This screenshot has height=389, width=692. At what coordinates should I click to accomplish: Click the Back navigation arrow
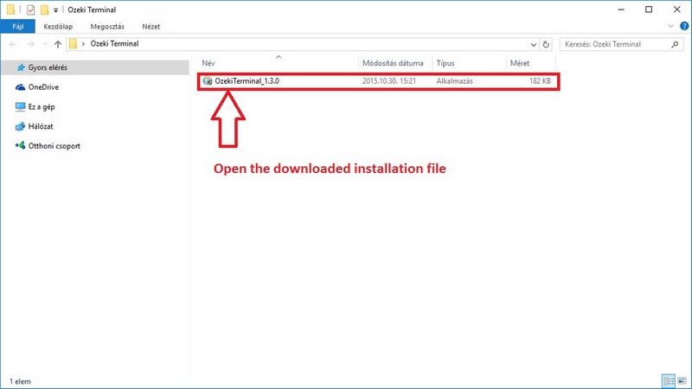13,44
